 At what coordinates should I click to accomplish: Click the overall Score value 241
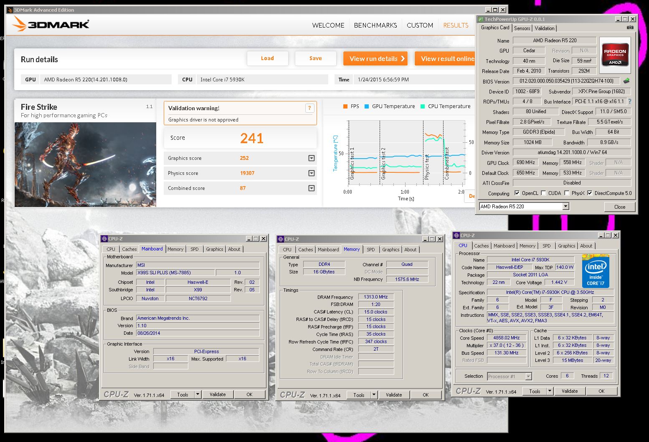252,138
